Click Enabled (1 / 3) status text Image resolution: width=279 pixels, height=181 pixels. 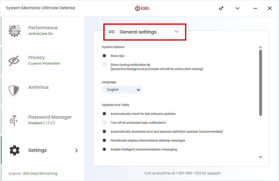click(42, 123)
